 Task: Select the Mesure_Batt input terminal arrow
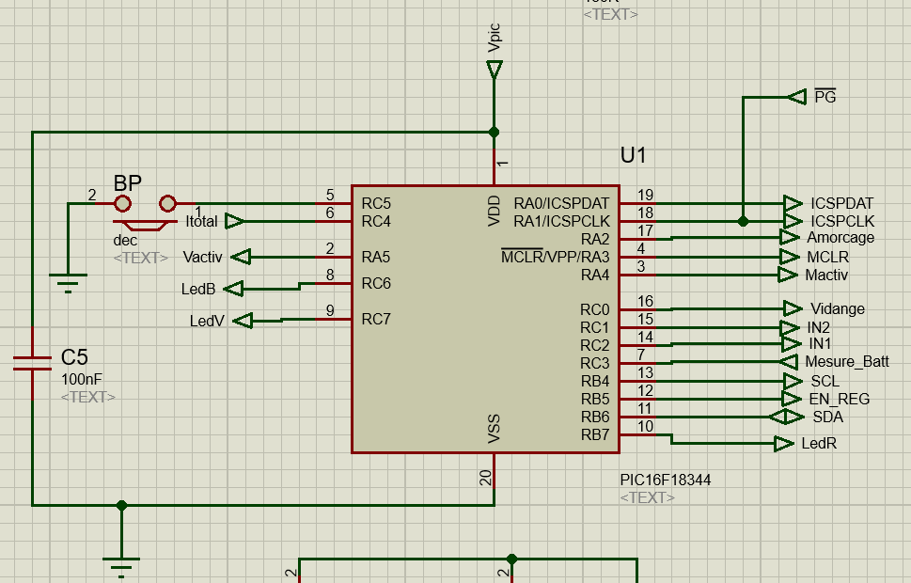click(788, 362)
